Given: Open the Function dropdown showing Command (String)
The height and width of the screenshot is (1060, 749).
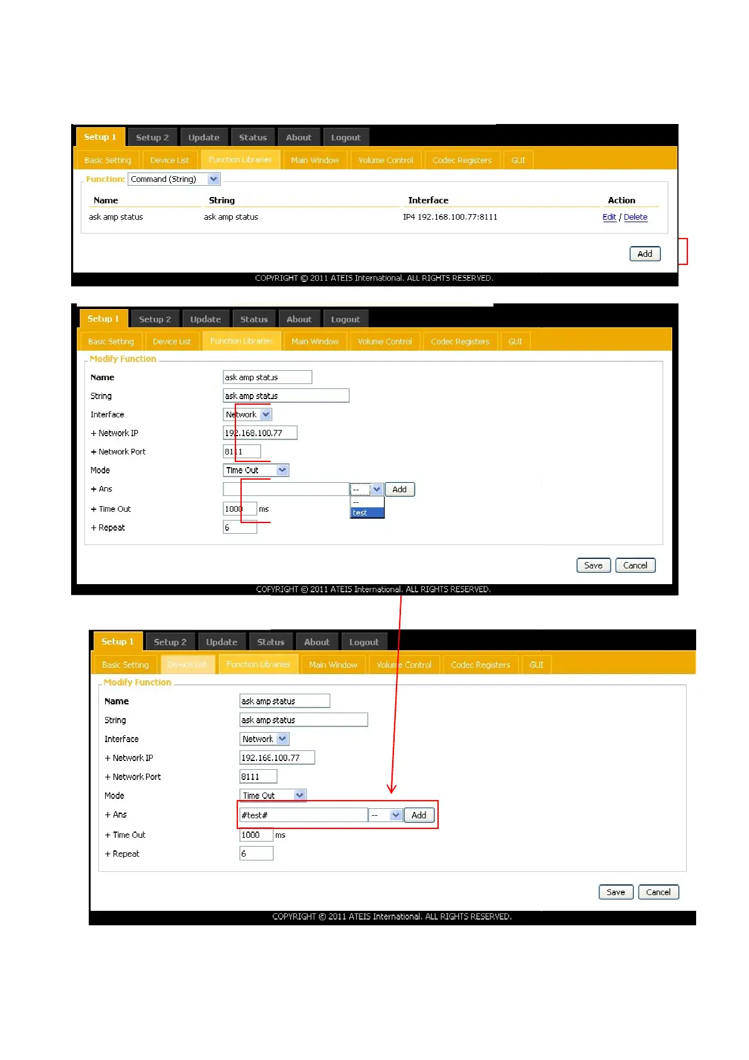Looking at the screenshot, I should click(x=174, y=179).
